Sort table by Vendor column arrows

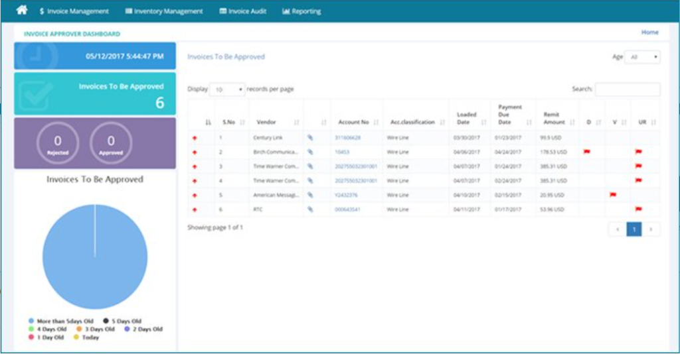pos(296,123)
